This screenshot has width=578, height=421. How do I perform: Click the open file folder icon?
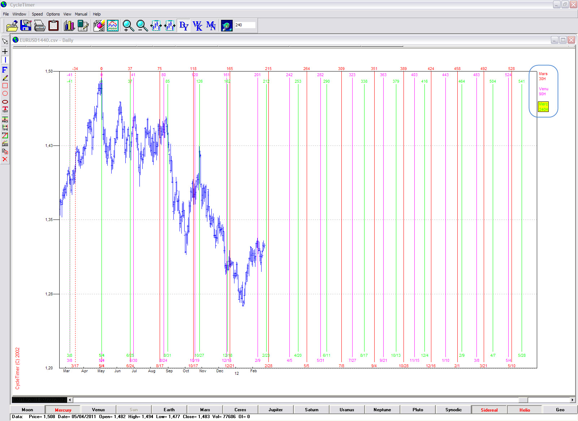pyautogui.click(x=12, y=26)
